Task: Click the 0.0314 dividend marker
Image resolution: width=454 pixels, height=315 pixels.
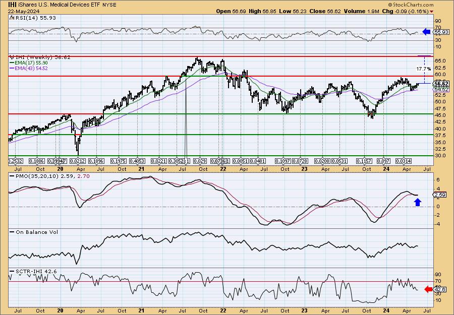Action: point(404,161)
